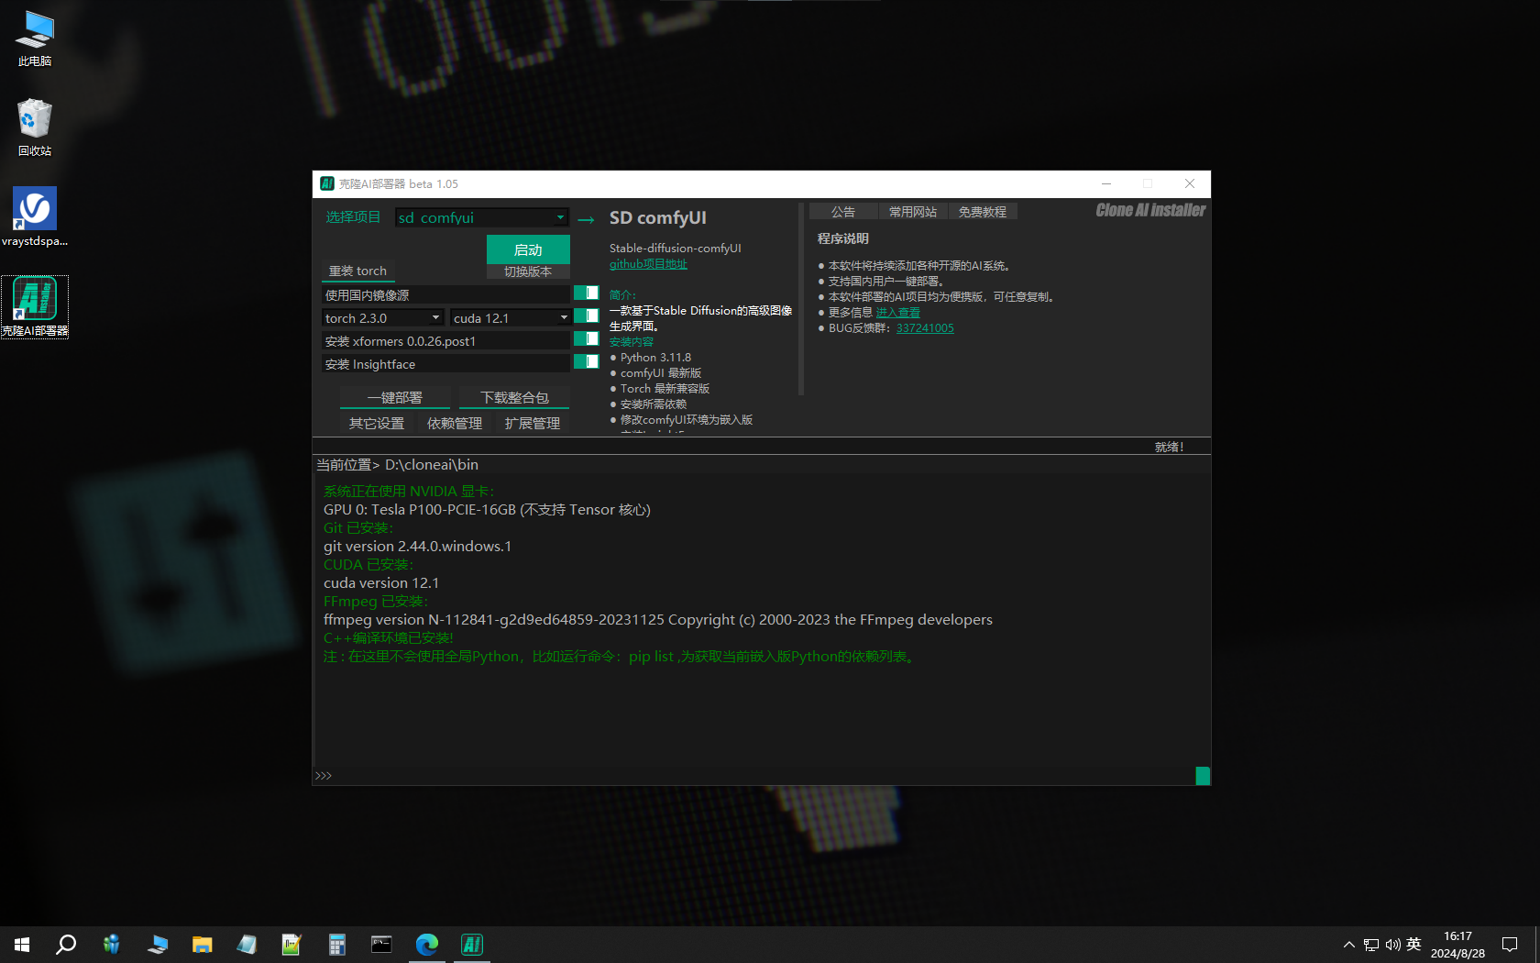1540x963 pixels.
Task: Open the notification center icon
Action: (x=1510, y=945)
